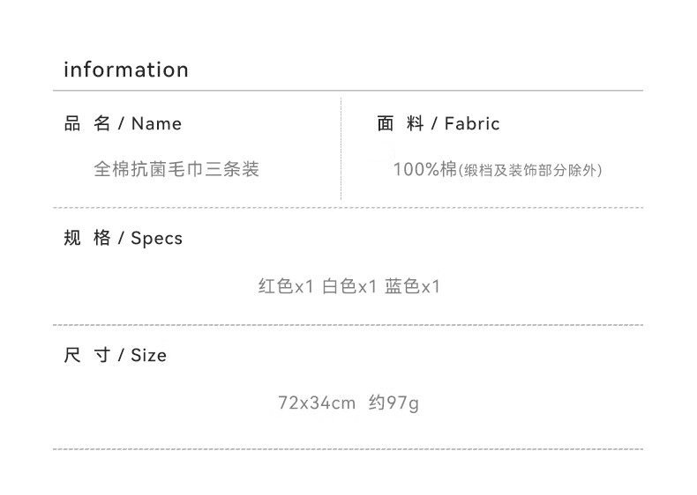Viewport: 697px width, 495px height.
Task: Click the bottom dashed line below the size values
Action: (x=348, y=449)
